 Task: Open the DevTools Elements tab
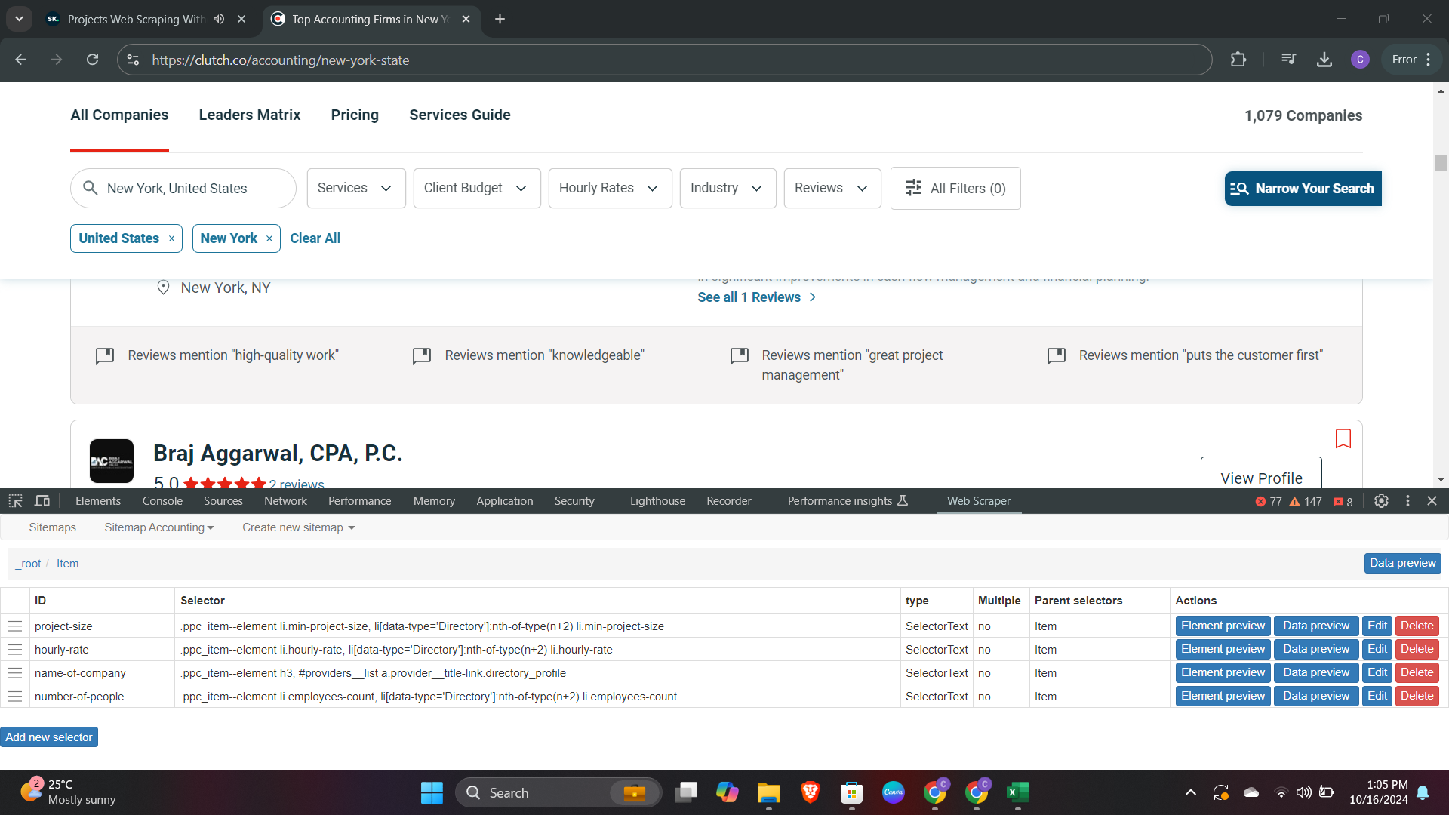tap(98, 501)
